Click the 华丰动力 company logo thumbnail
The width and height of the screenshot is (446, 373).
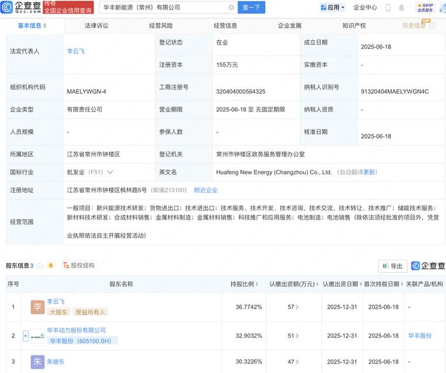pyautogui.click(x=38, y=336)
